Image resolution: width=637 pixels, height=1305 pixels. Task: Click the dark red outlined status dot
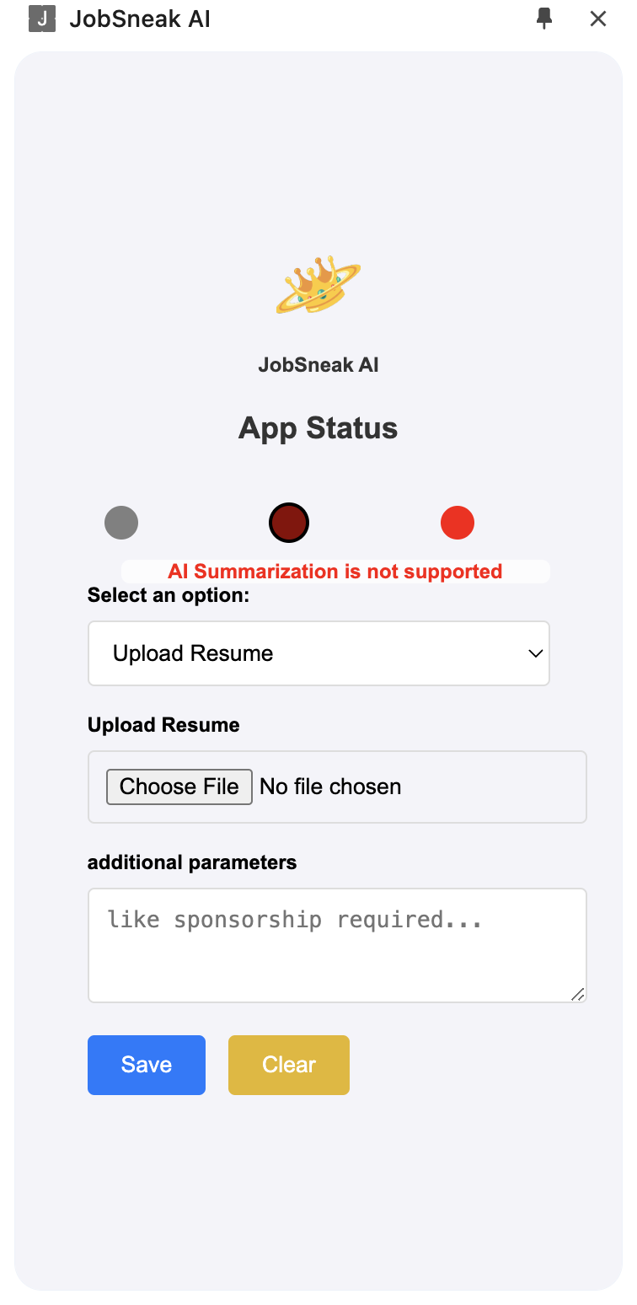289,523
